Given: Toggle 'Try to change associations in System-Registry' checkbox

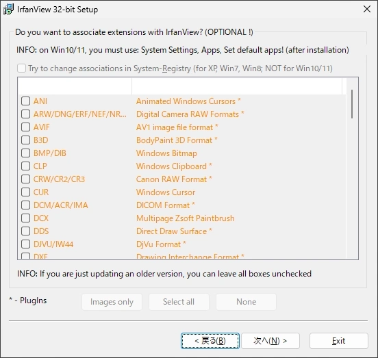Looking at the screenshot, I should [x=21, y=68].
